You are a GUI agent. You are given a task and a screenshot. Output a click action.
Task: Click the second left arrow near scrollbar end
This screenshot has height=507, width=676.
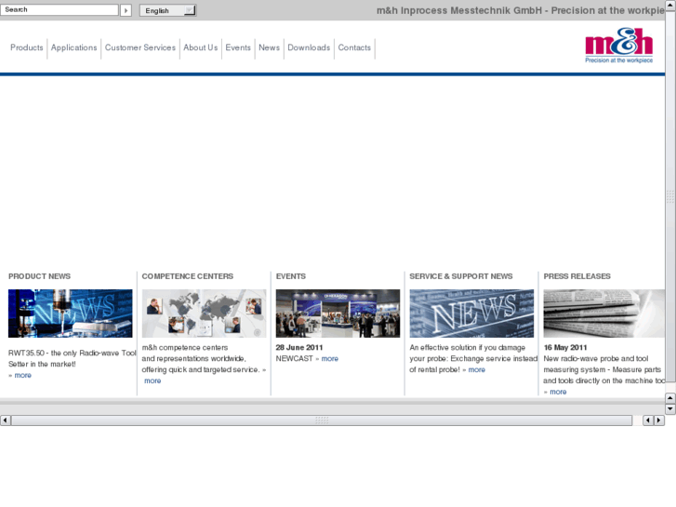click(648, 420)
